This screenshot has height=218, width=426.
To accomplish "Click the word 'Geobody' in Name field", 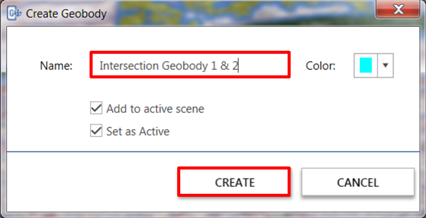I will click(185, 66).
